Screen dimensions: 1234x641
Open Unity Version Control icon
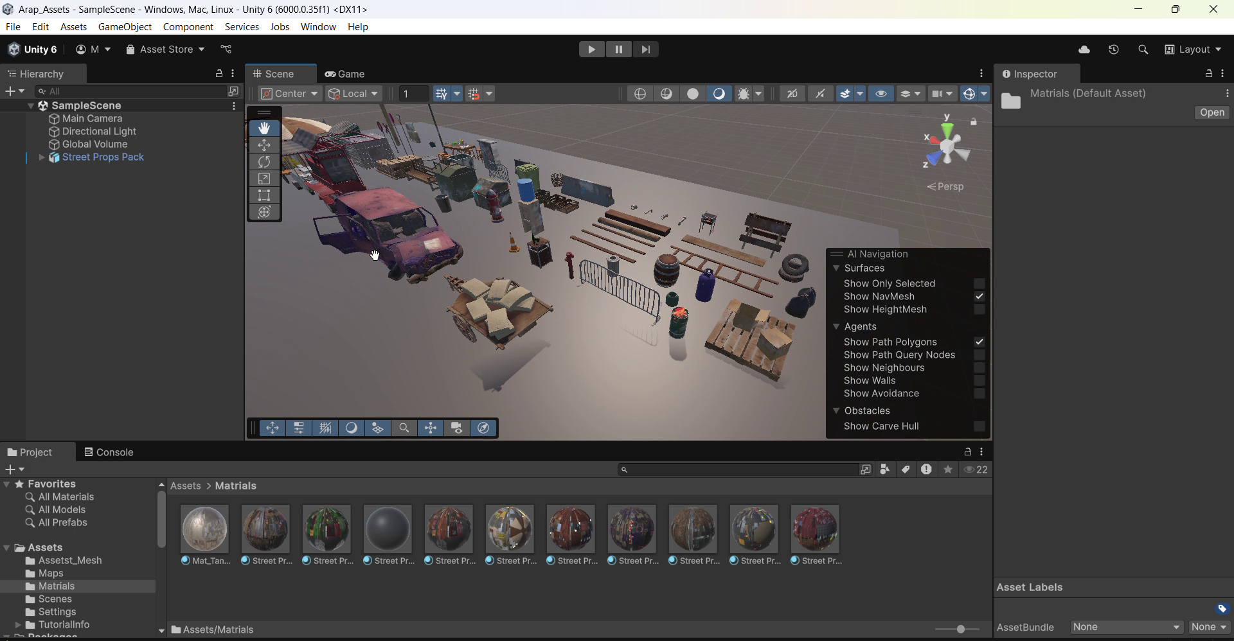[x=226, y=49]
